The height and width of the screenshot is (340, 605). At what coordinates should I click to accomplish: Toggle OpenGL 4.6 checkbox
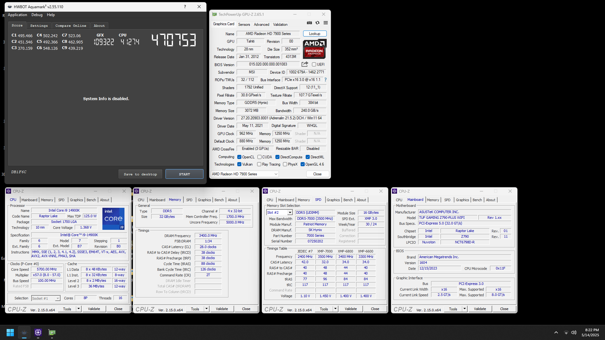pos(302,164)
